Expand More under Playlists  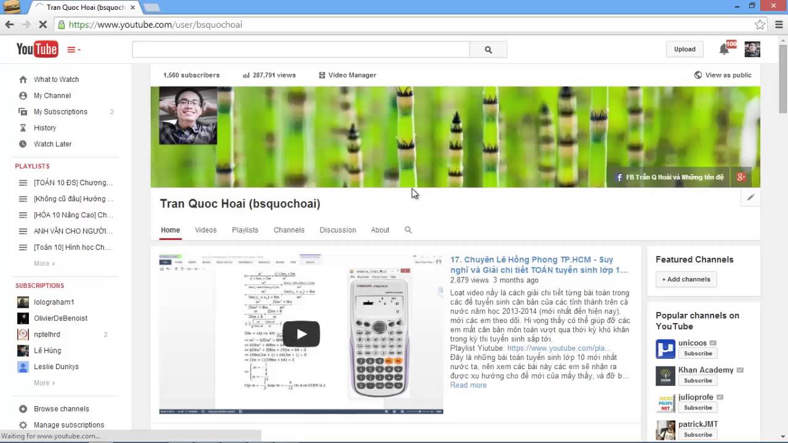coord(44,263)
